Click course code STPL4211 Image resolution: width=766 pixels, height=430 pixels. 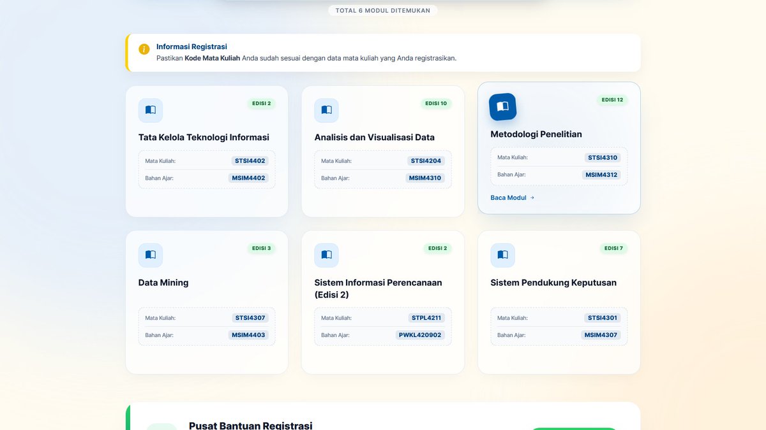pyautogui.click(x=426, y=318)
